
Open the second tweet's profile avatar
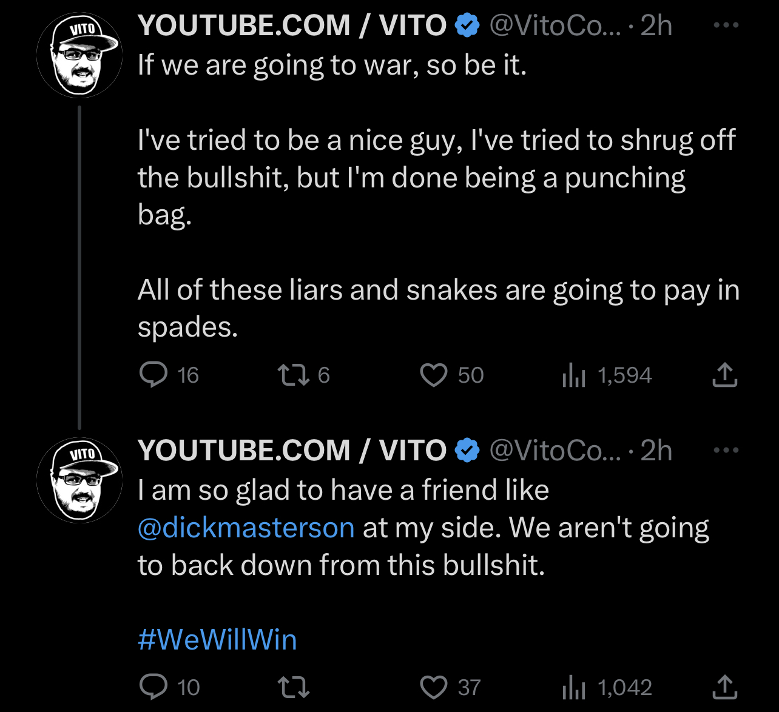[79, 480]
